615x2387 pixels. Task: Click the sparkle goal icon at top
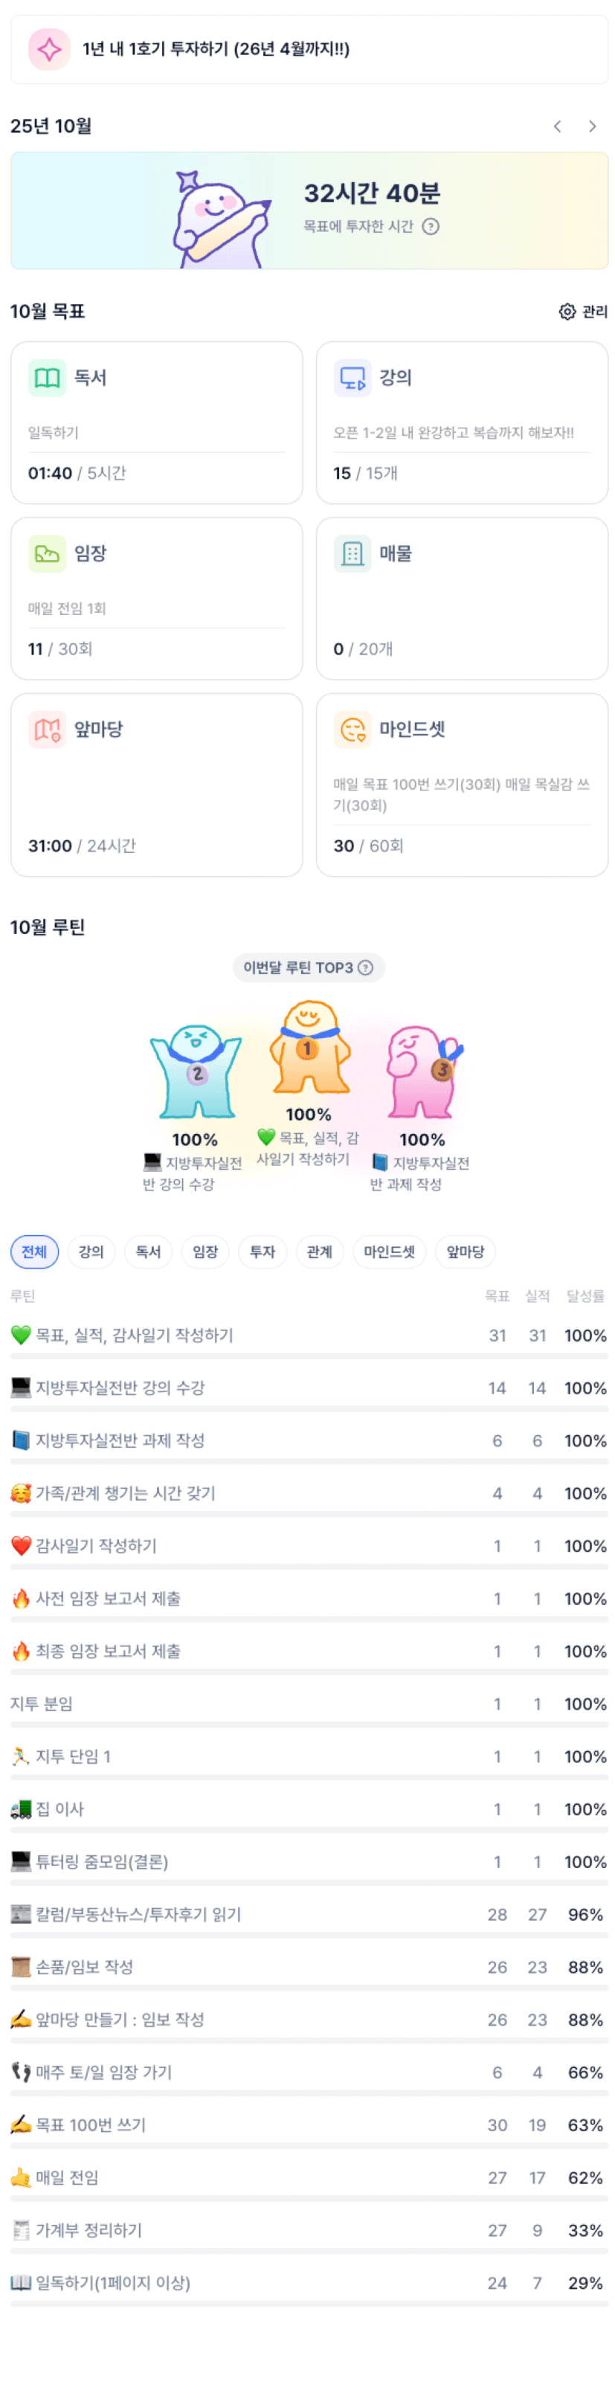click(x=49, y=49)
